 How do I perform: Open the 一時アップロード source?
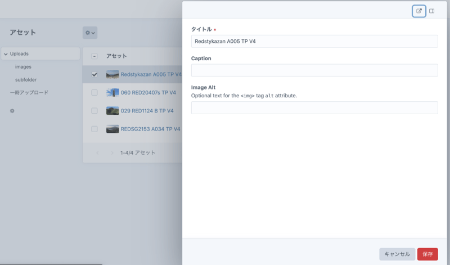click(x=29, y=92)
